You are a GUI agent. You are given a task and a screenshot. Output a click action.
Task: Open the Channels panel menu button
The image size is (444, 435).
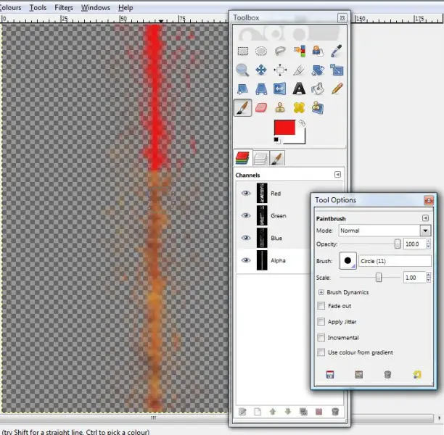[337, 174]
